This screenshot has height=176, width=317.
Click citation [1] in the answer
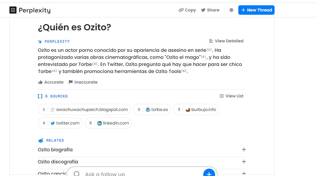(209, 49)
